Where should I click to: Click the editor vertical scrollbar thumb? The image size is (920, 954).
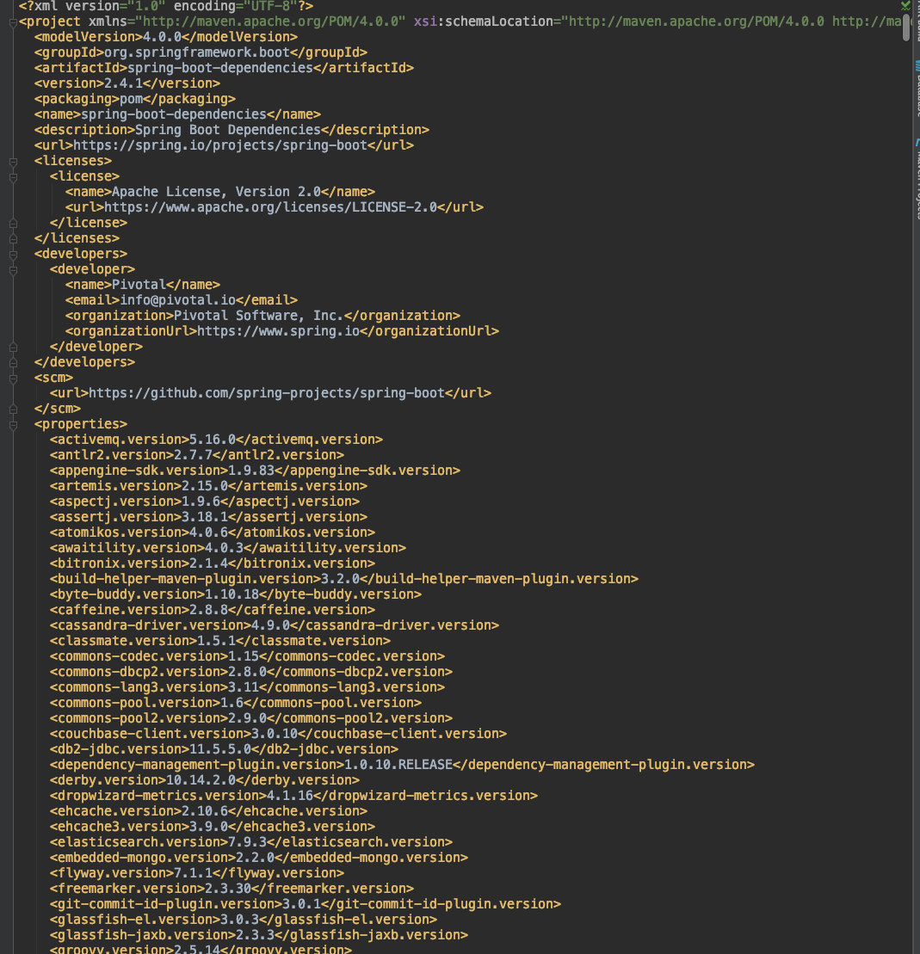906,26
